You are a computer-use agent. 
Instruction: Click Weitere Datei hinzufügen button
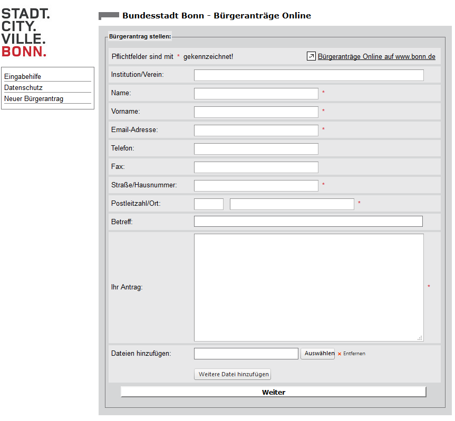click(233, 375)
